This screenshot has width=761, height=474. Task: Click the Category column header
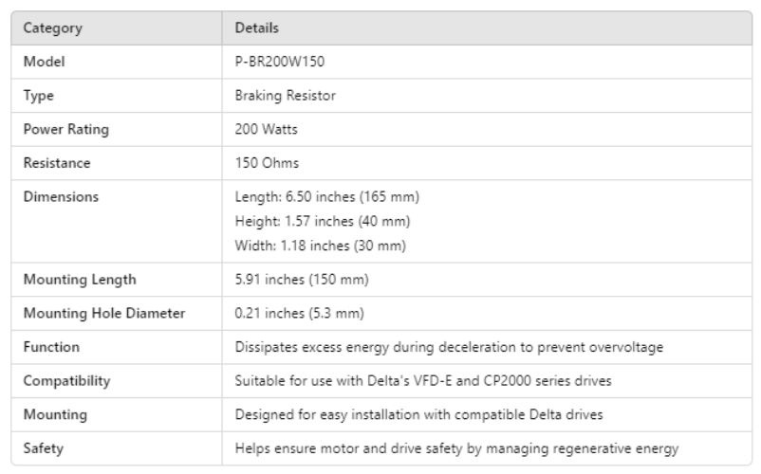(52, 28)
